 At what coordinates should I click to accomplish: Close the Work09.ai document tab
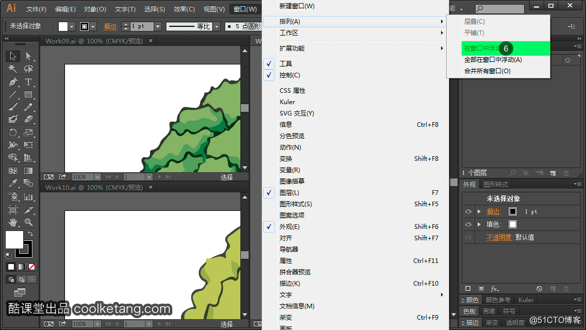point(151,41)
